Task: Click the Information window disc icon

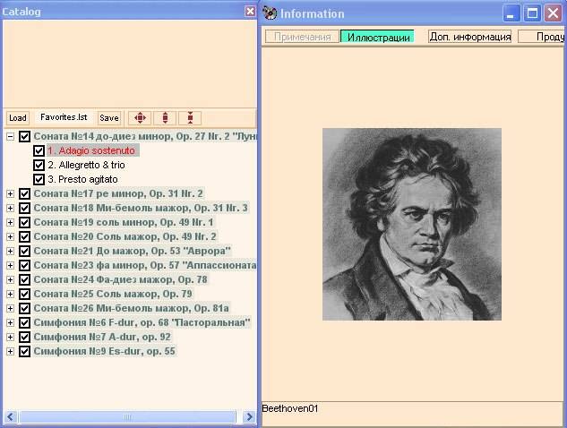Action: coord(269,13)
